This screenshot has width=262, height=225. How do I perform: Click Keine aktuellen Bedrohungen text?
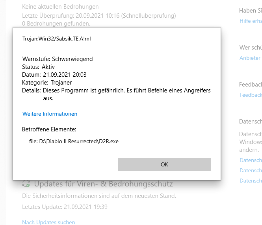[x=60, y=7]
